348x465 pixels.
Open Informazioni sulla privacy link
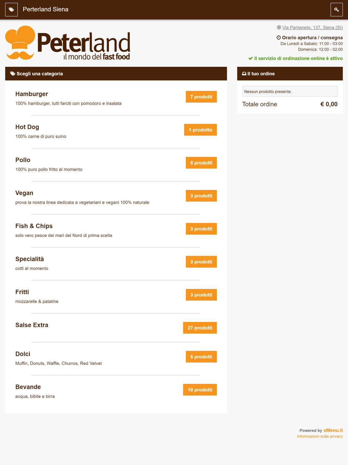[320, 436]
